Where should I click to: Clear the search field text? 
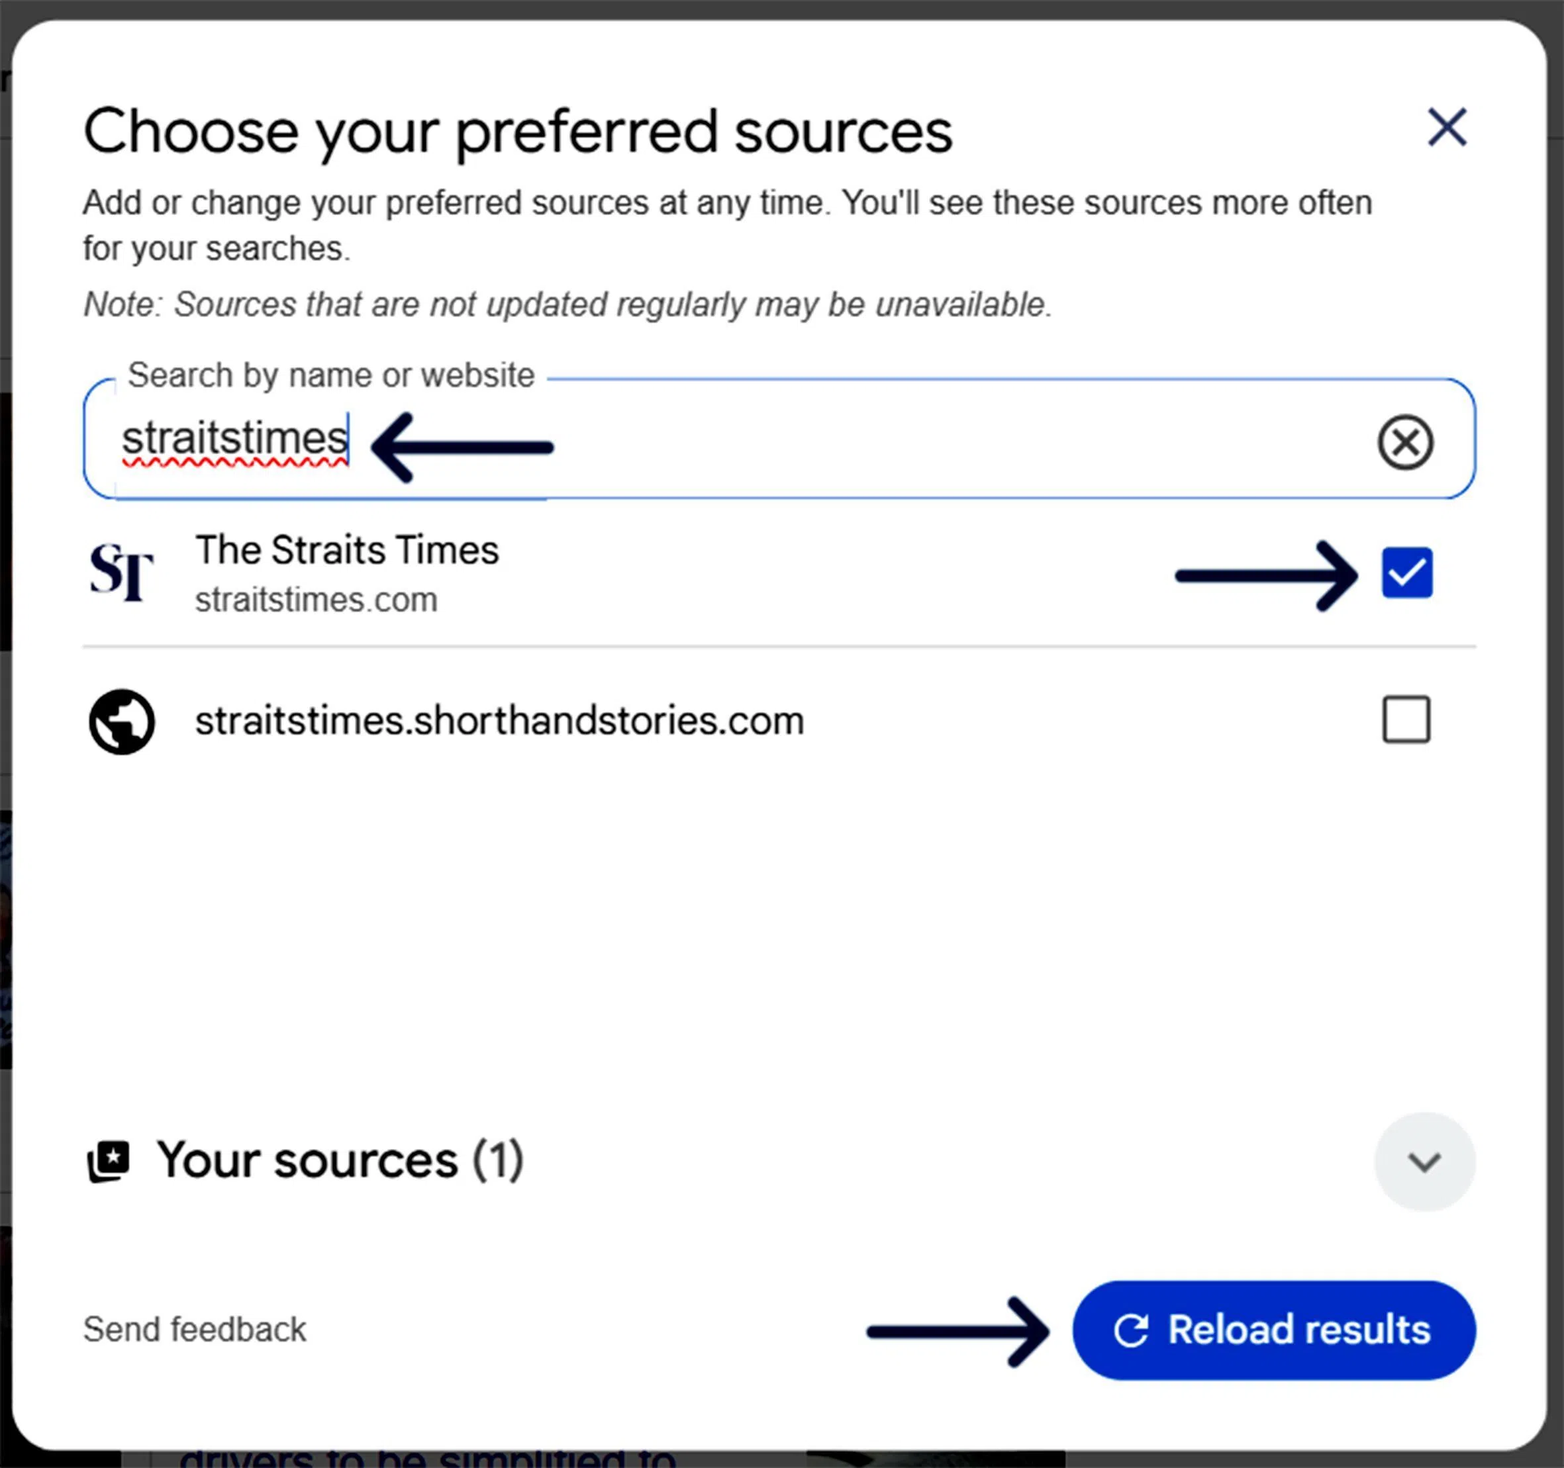click(1404, 442)
